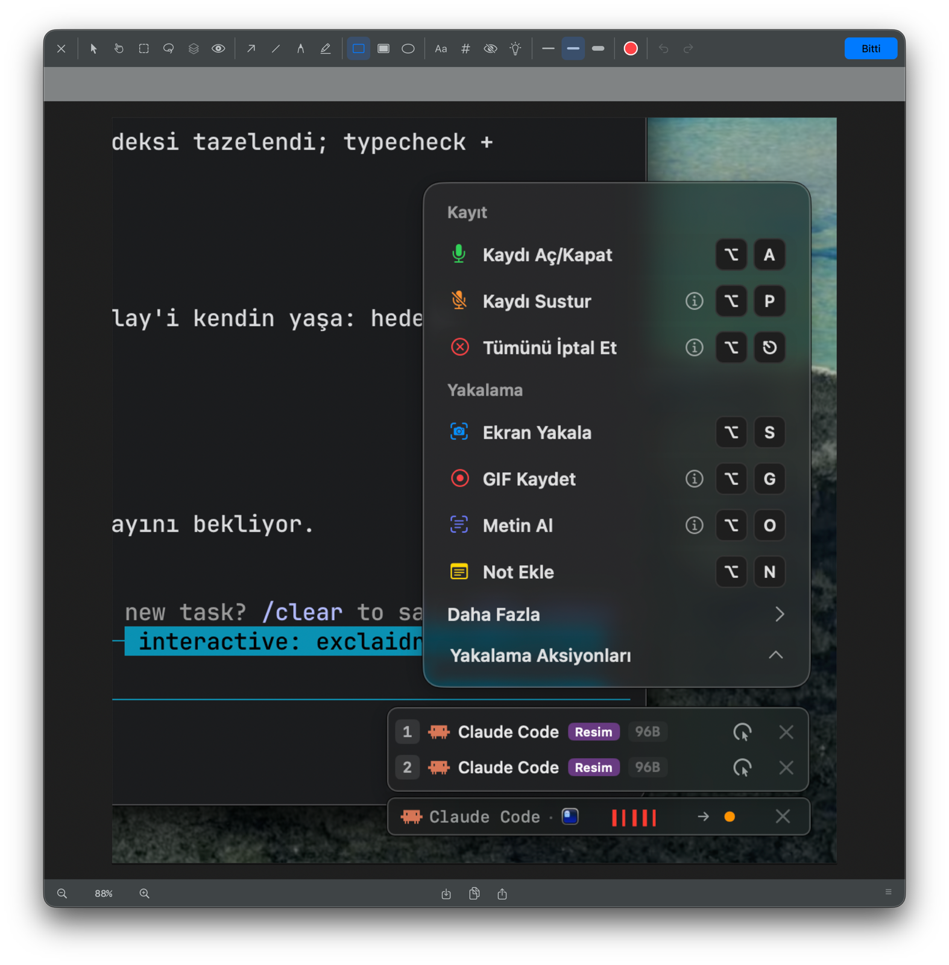Viewport: 949px width, 965px height.
Task: Click info icon beside Tümünü İptal Et
Action: pos(695,347)
